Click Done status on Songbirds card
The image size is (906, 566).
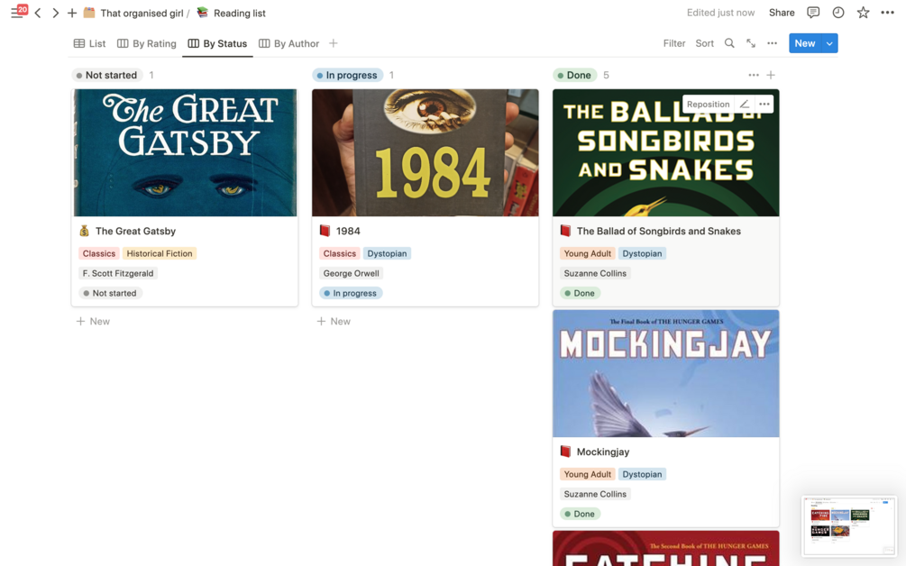(581, 294)
